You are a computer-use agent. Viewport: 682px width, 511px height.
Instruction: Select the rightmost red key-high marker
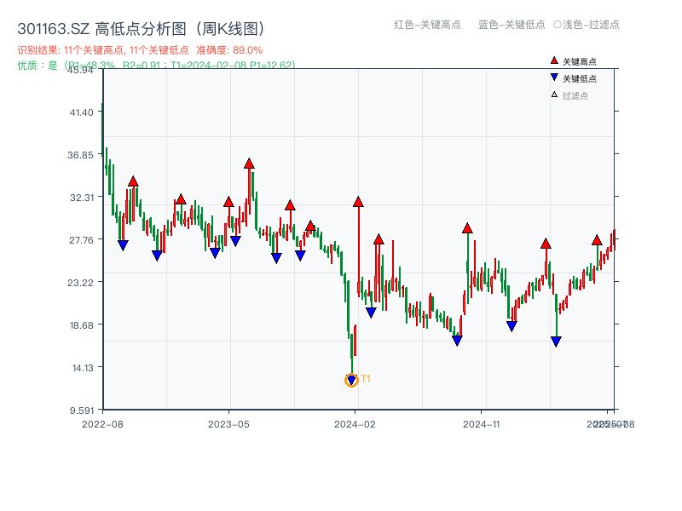[597, 240]
